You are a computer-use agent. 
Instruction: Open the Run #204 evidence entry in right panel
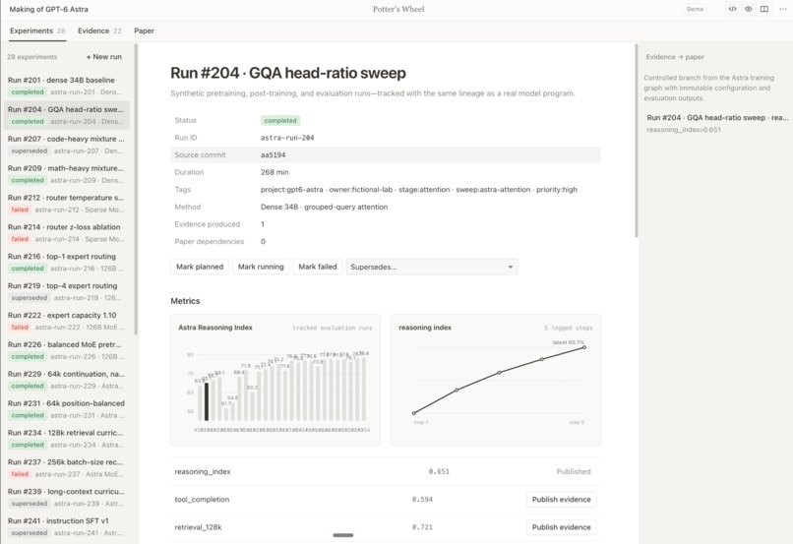[717, 123]
